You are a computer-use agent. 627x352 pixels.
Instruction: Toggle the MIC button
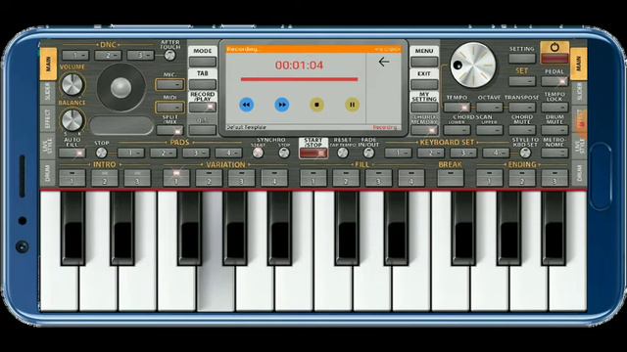coord(169,84)
